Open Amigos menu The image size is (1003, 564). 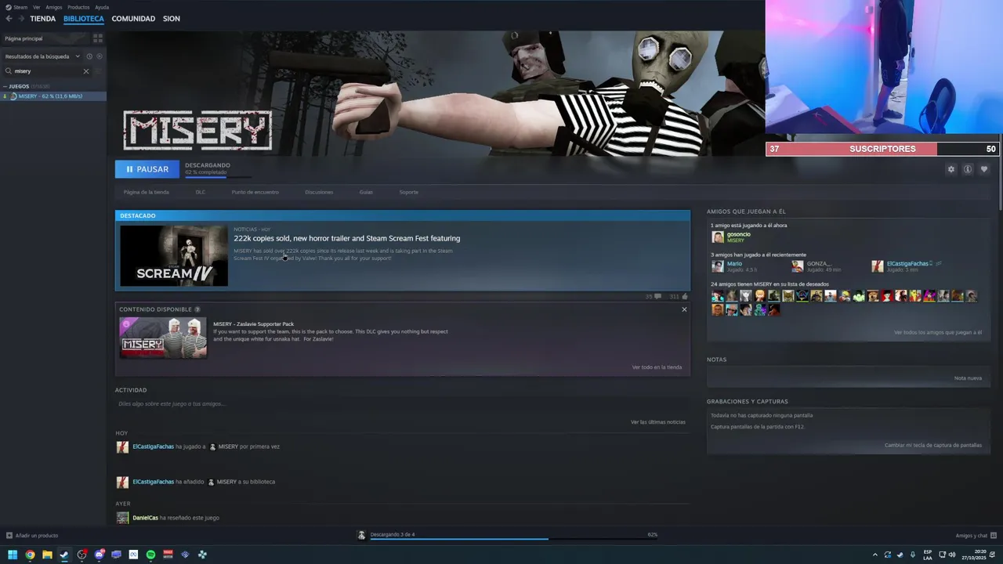(54, 7)
